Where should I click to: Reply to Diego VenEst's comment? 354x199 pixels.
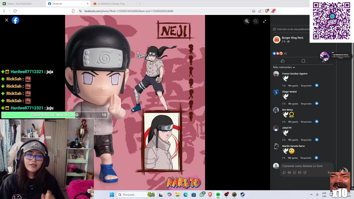pos(306,104)
